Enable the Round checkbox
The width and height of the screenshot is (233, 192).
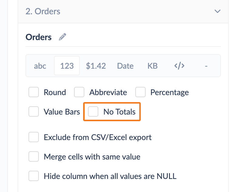click(x=34, y=92)
